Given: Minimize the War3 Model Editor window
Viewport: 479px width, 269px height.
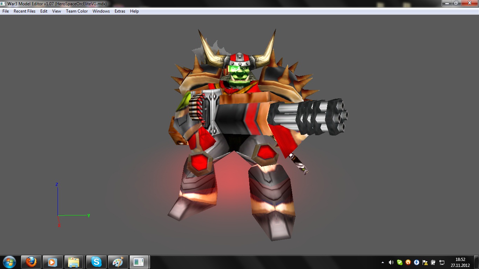Looking at the screenshot, I should 446,3.
